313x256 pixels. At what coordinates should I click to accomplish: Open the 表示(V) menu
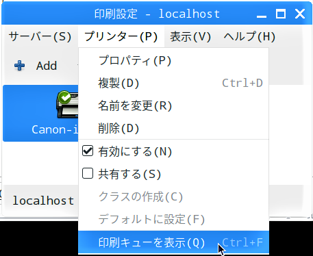click(190, 37)
